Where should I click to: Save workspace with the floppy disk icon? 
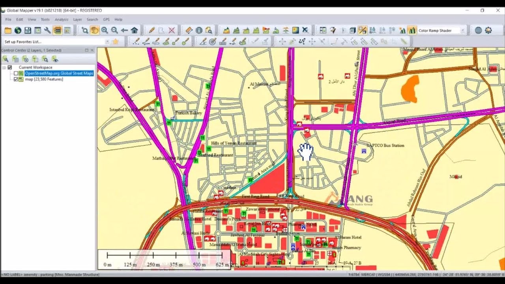pos(28,30)
